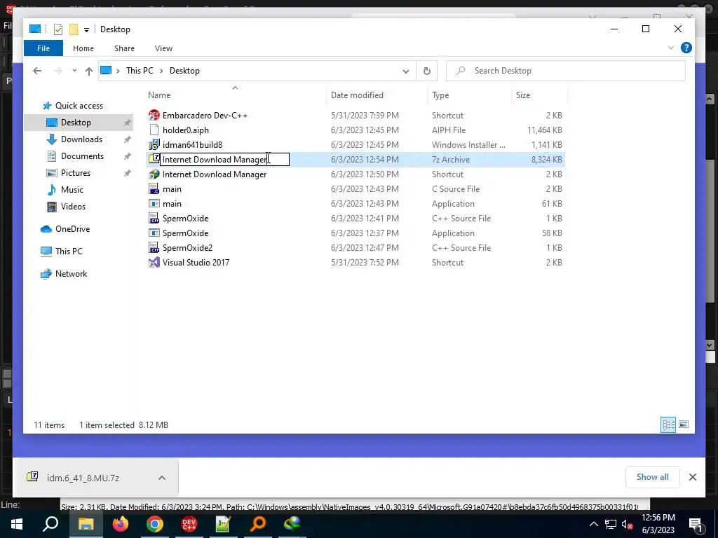Viewport: 718px width, 538px height.
Task: Switch to details view layout
Action: click(668, 425)
